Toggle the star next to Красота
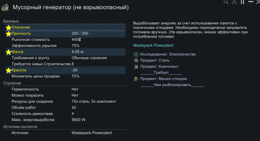The height and width of the screenshot is (141, 260). tap(9, 70)
